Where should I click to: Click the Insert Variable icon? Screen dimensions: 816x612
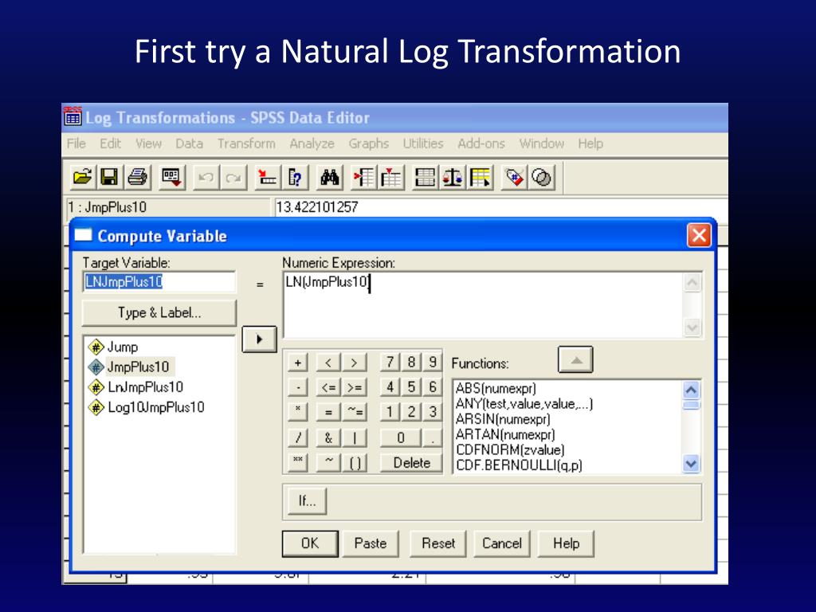(390, 178)
